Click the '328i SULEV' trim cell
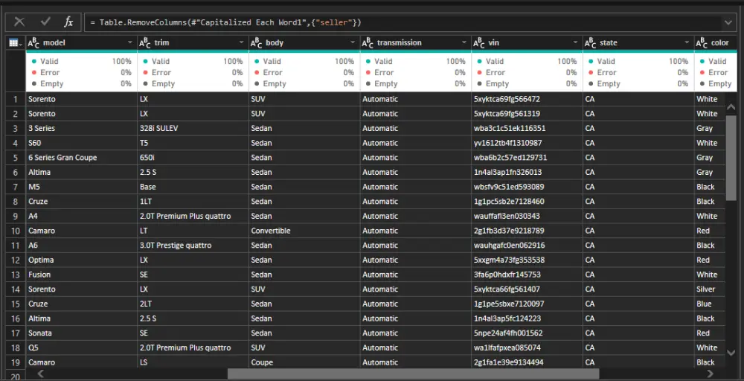The image size is (744, 381). click(x=193, y=128)
